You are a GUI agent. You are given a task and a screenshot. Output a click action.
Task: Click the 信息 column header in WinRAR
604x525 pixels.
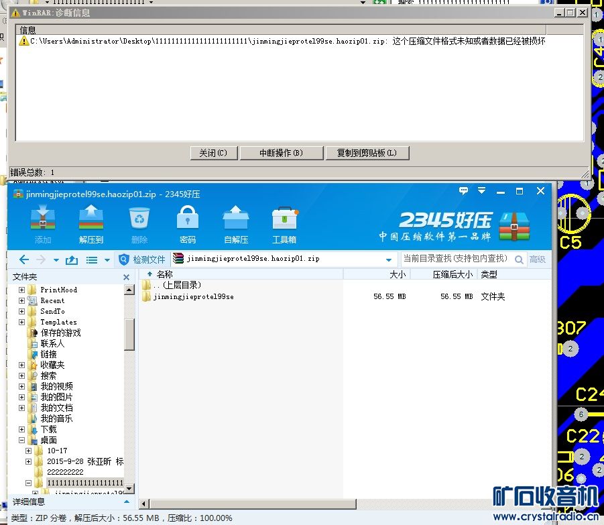click(281, 30)
